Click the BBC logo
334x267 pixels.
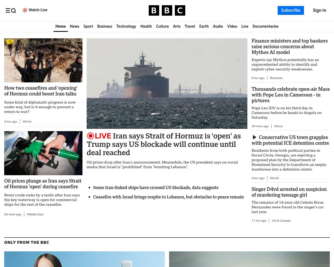click(167, 10)
